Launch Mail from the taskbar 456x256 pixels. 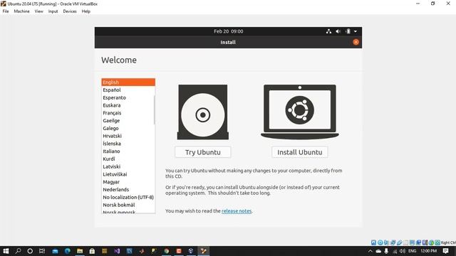tap(55, 251)
